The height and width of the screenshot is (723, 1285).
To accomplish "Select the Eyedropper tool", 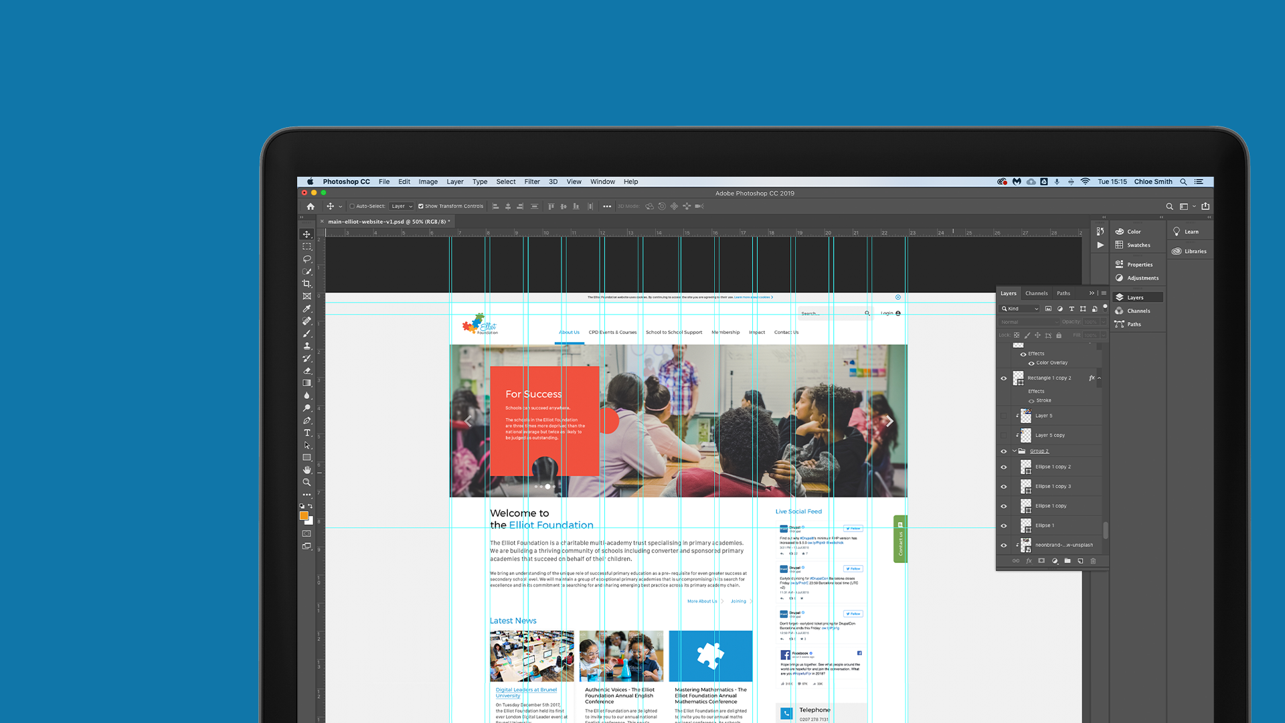I will pos(307,309).
